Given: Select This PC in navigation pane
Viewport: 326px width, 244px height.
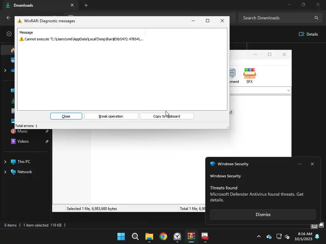Looking at the screenshot, I should pyautogui.click(x=24, y=162).
